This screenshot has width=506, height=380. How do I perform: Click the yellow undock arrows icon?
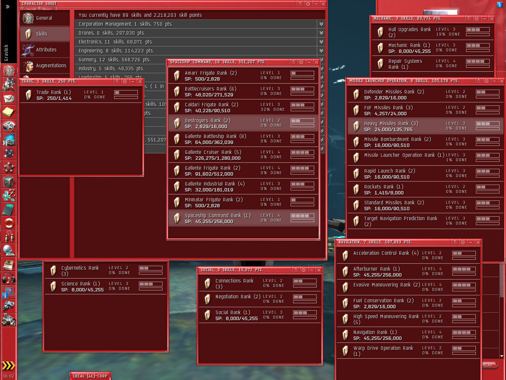coord(8,366)
